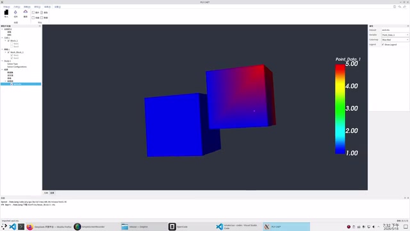Screen dimensions: 410x231
Task: Switch to the 几何 tab below the 3D viewport
Action: pos(46,193)
